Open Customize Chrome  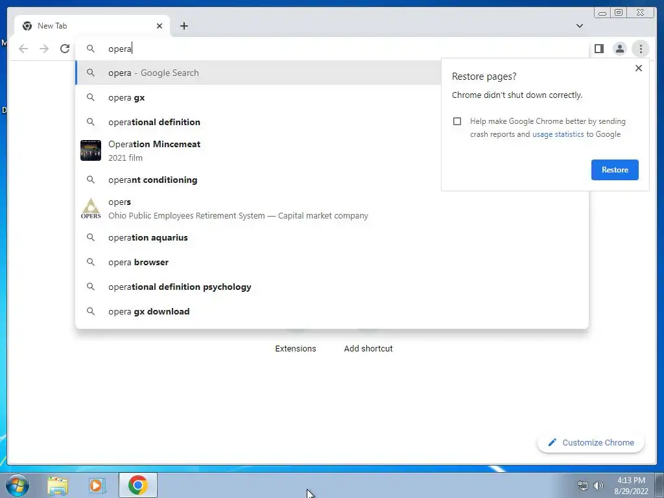(x=591, y=442)
